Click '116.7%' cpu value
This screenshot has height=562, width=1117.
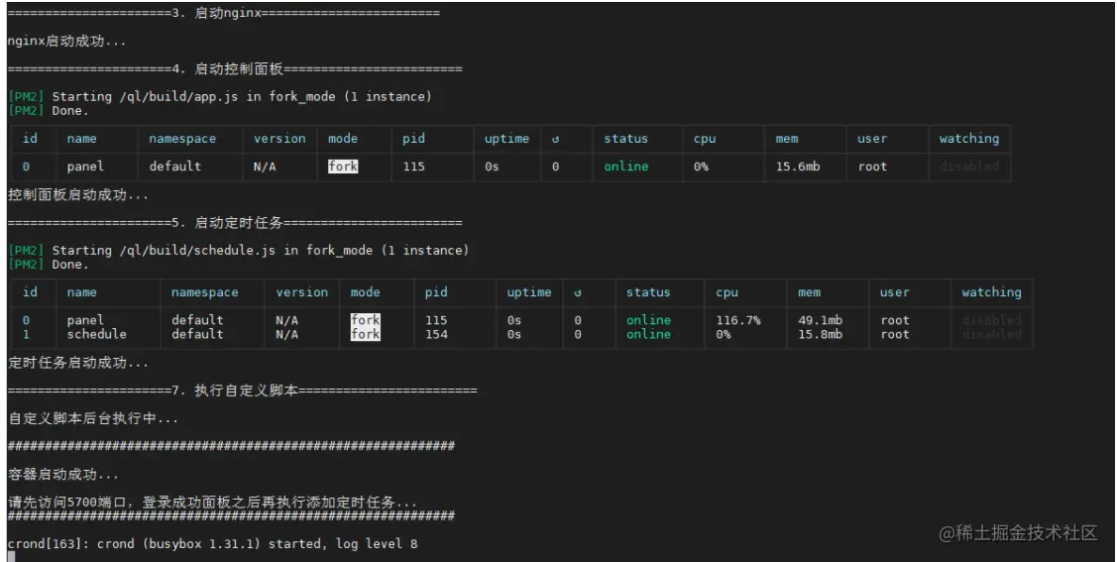pos(738,320)
